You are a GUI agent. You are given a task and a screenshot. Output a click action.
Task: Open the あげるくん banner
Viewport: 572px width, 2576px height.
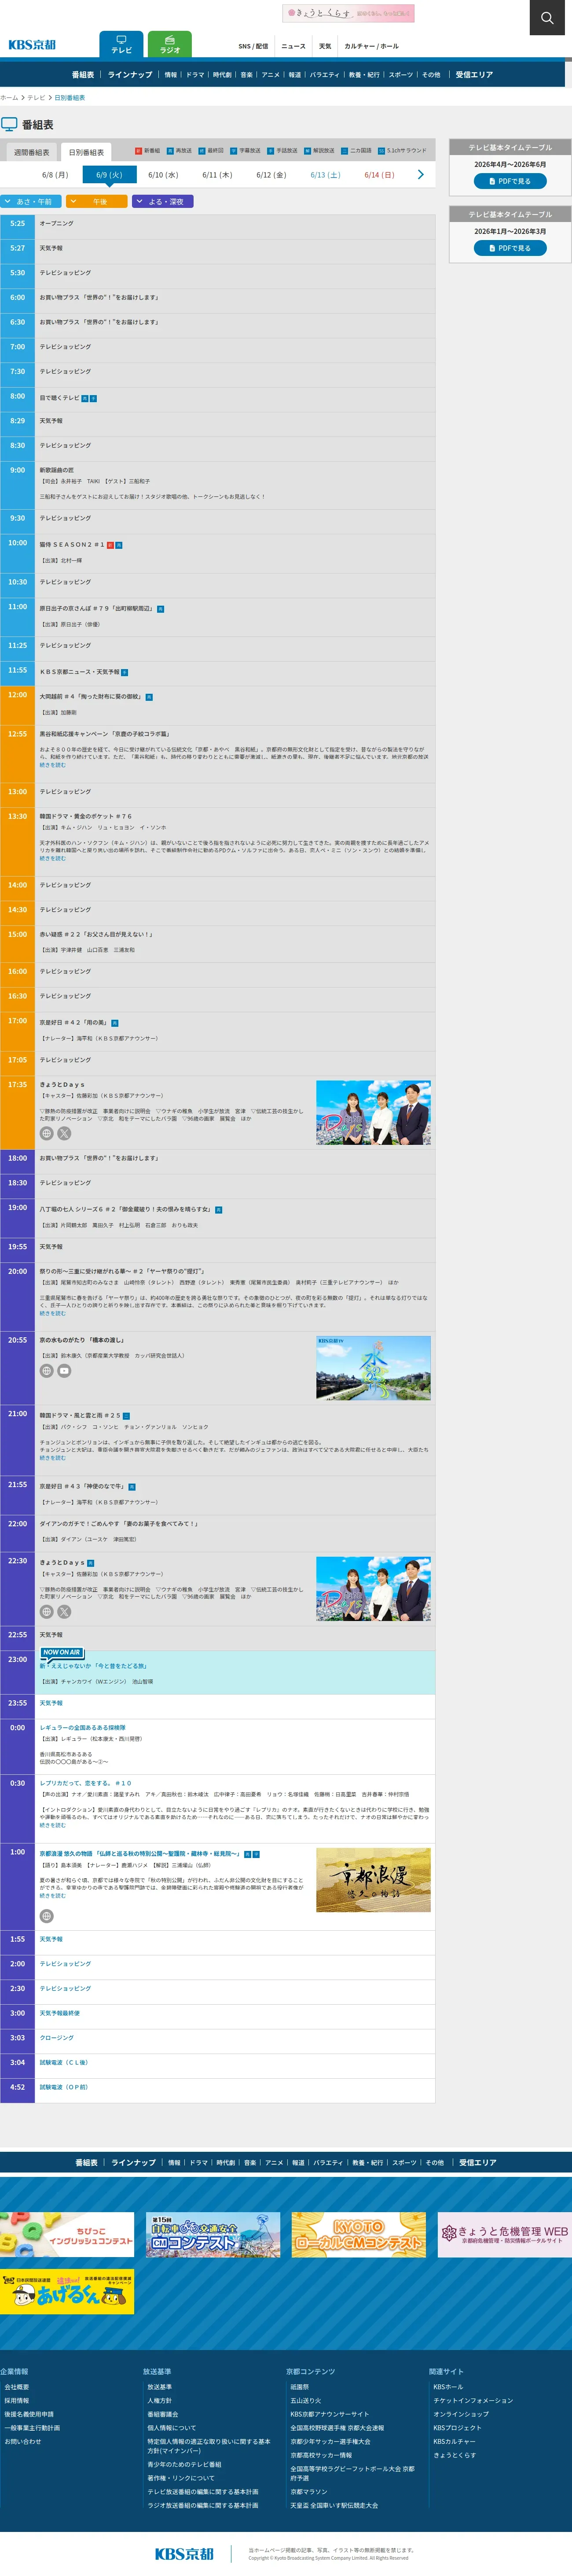(67, 2291)
